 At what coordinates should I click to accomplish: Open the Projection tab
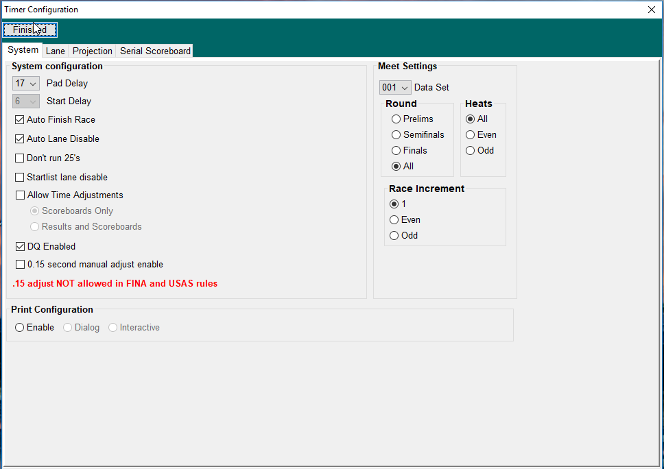coord(92,51)
